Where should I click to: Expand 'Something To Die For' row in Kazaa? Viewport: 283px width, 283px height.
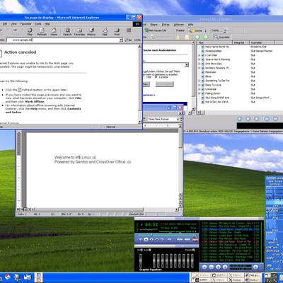[200, 81]
